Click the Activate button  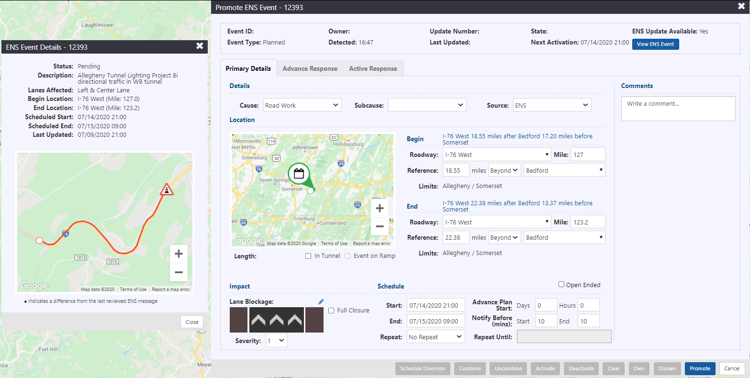coord(545,368)
